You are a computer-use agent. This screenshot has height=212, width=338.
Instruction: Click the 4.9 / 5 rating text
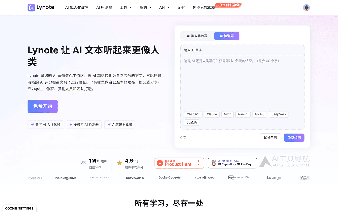132,161
